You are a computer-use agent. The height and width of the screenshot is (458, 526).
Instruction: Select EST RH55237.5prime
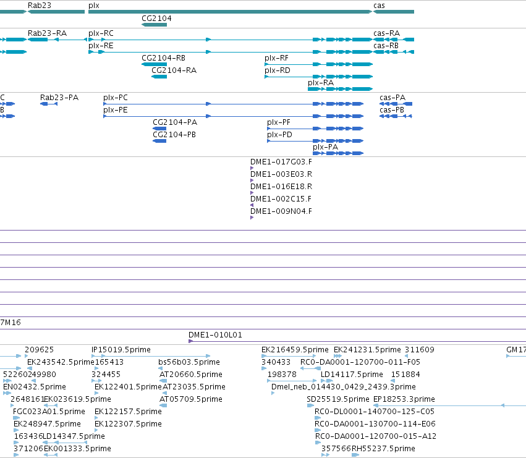[x=355, y=455]
